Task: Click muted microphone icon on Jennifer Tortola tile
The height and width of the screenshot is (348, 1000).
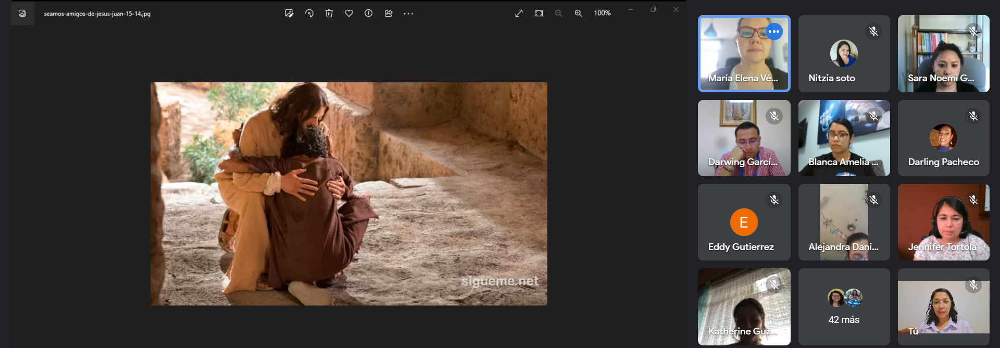Action: pos(973,200)
